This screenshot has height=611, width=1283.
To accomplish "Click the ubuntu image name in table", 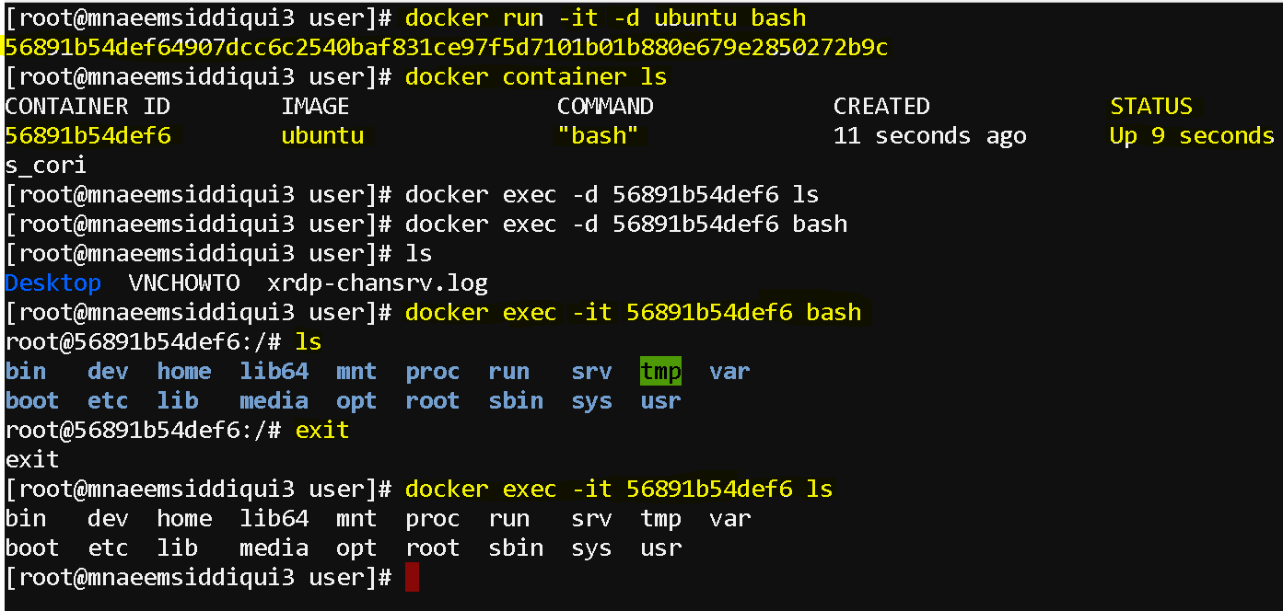I will pyautogui.click(x=322, y=135).
